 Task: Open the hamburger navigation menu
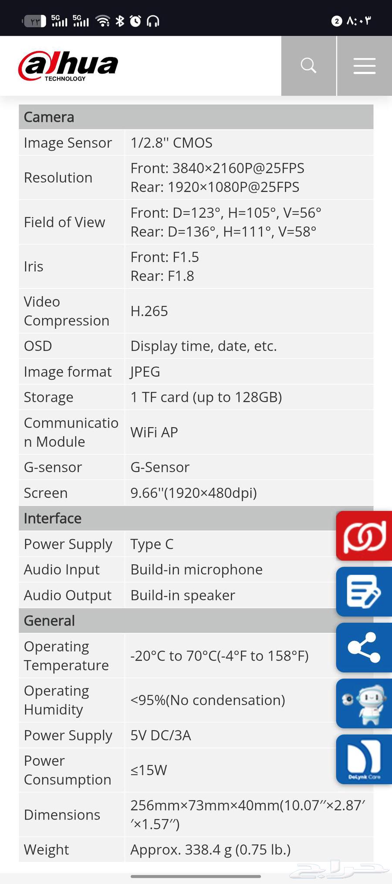pyautogui.click(x=364, y=66)
